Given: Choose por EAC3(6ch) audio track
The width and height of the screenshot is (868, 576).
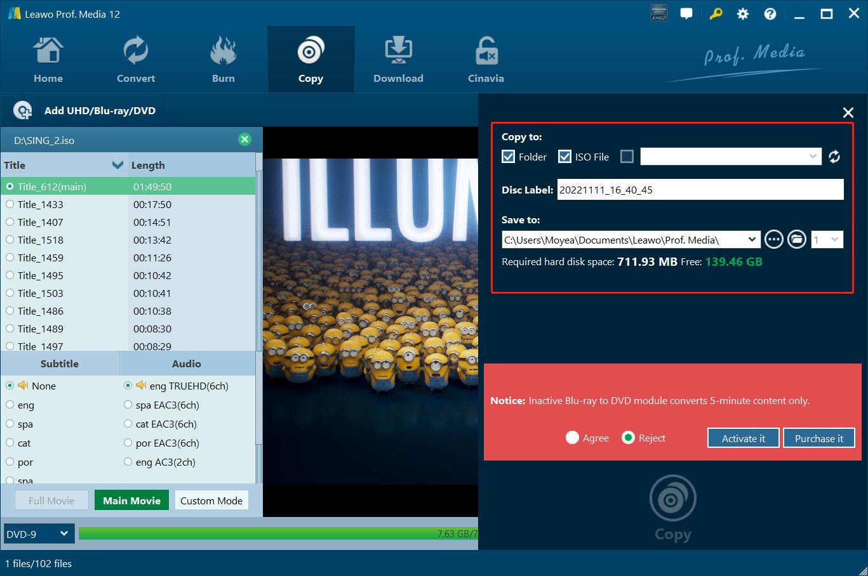Looking at the screenshot, I should [x=128, y=443].
